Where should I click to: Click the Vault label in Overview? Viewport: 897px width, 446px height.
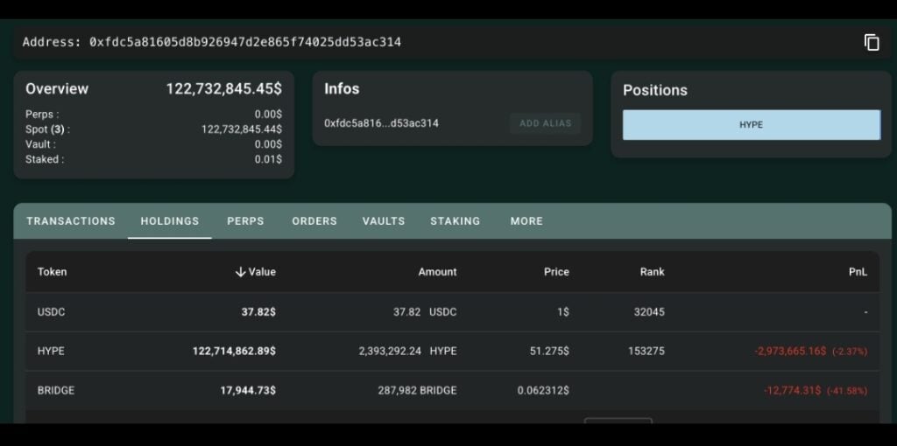tap(40, 144)
